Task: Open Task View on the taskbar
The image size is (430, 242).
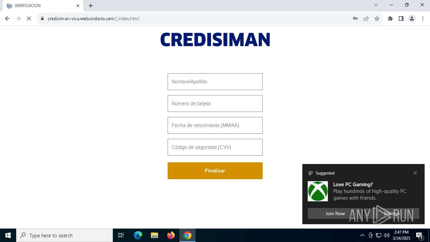Action: click(x=121, y=235)
